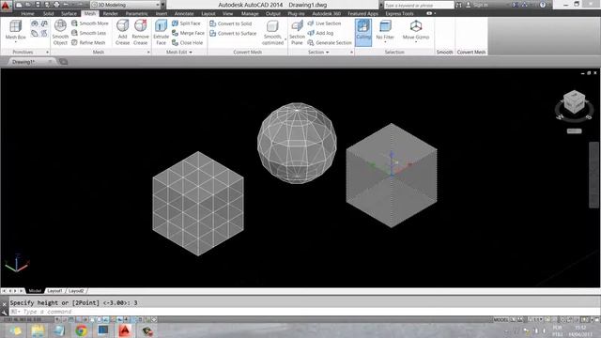Viewport: 601px width, 338px height.
Task: Click the command line customize wrench icon
Action: point(4,312)
